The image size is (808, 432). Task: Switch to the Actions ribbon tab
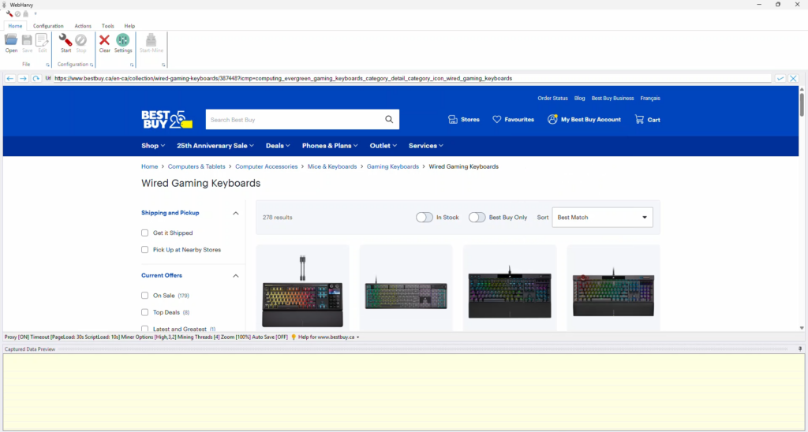(83, 26)
